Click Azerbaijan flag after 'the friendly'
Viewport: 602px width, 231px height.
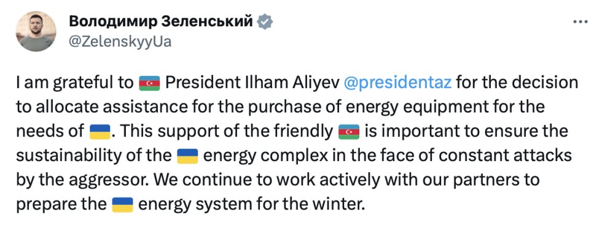click(349, 132)
